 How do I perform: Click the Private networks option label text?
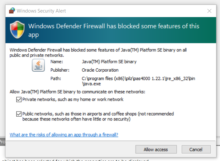click(x=73, y=99)
